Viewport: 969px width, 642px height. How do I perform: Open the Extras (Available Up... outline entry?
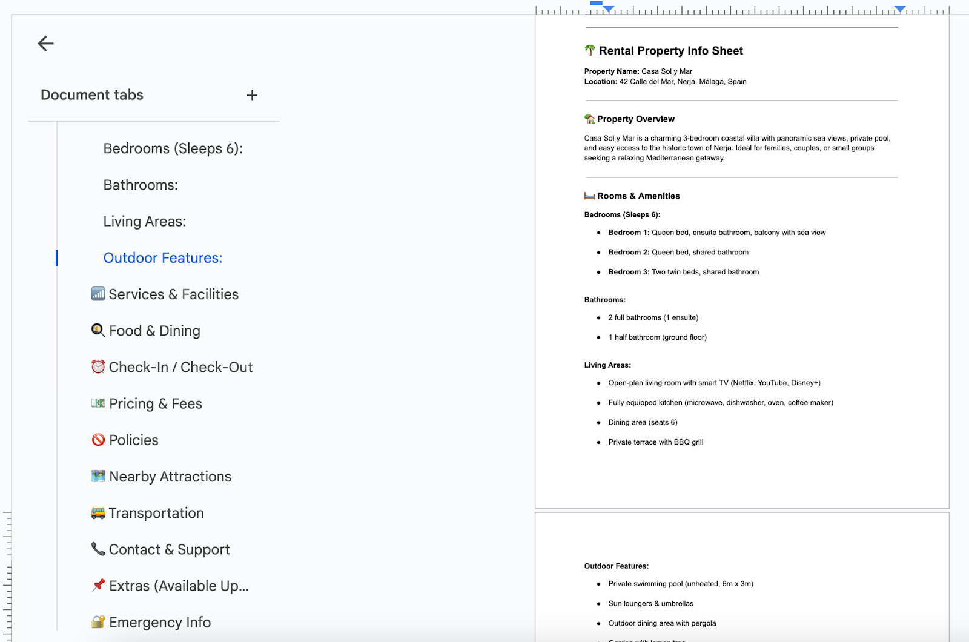tap(170, 586)
